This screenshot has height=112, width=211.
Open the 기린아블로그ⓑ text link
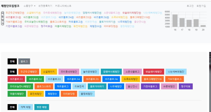coord(14,26)
